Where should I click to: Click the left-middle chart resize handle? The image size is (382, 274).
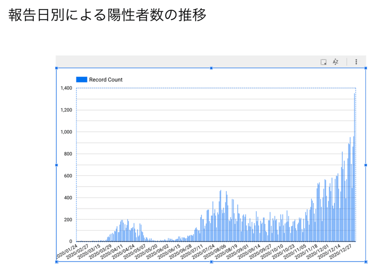[56, 165]
